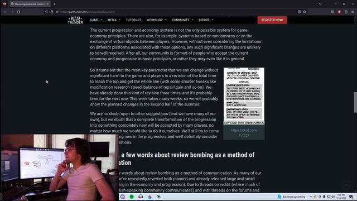Open the GAME menu item
The width and height of the screenshot is (357, 201).
coord(94,20)
